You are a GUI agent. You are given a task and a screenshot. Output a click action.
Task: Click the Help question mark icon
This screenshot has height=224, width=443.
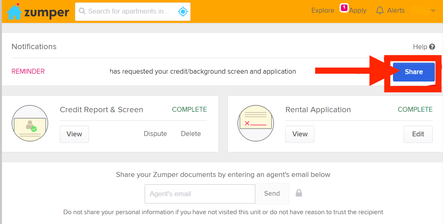coord(432,47)
